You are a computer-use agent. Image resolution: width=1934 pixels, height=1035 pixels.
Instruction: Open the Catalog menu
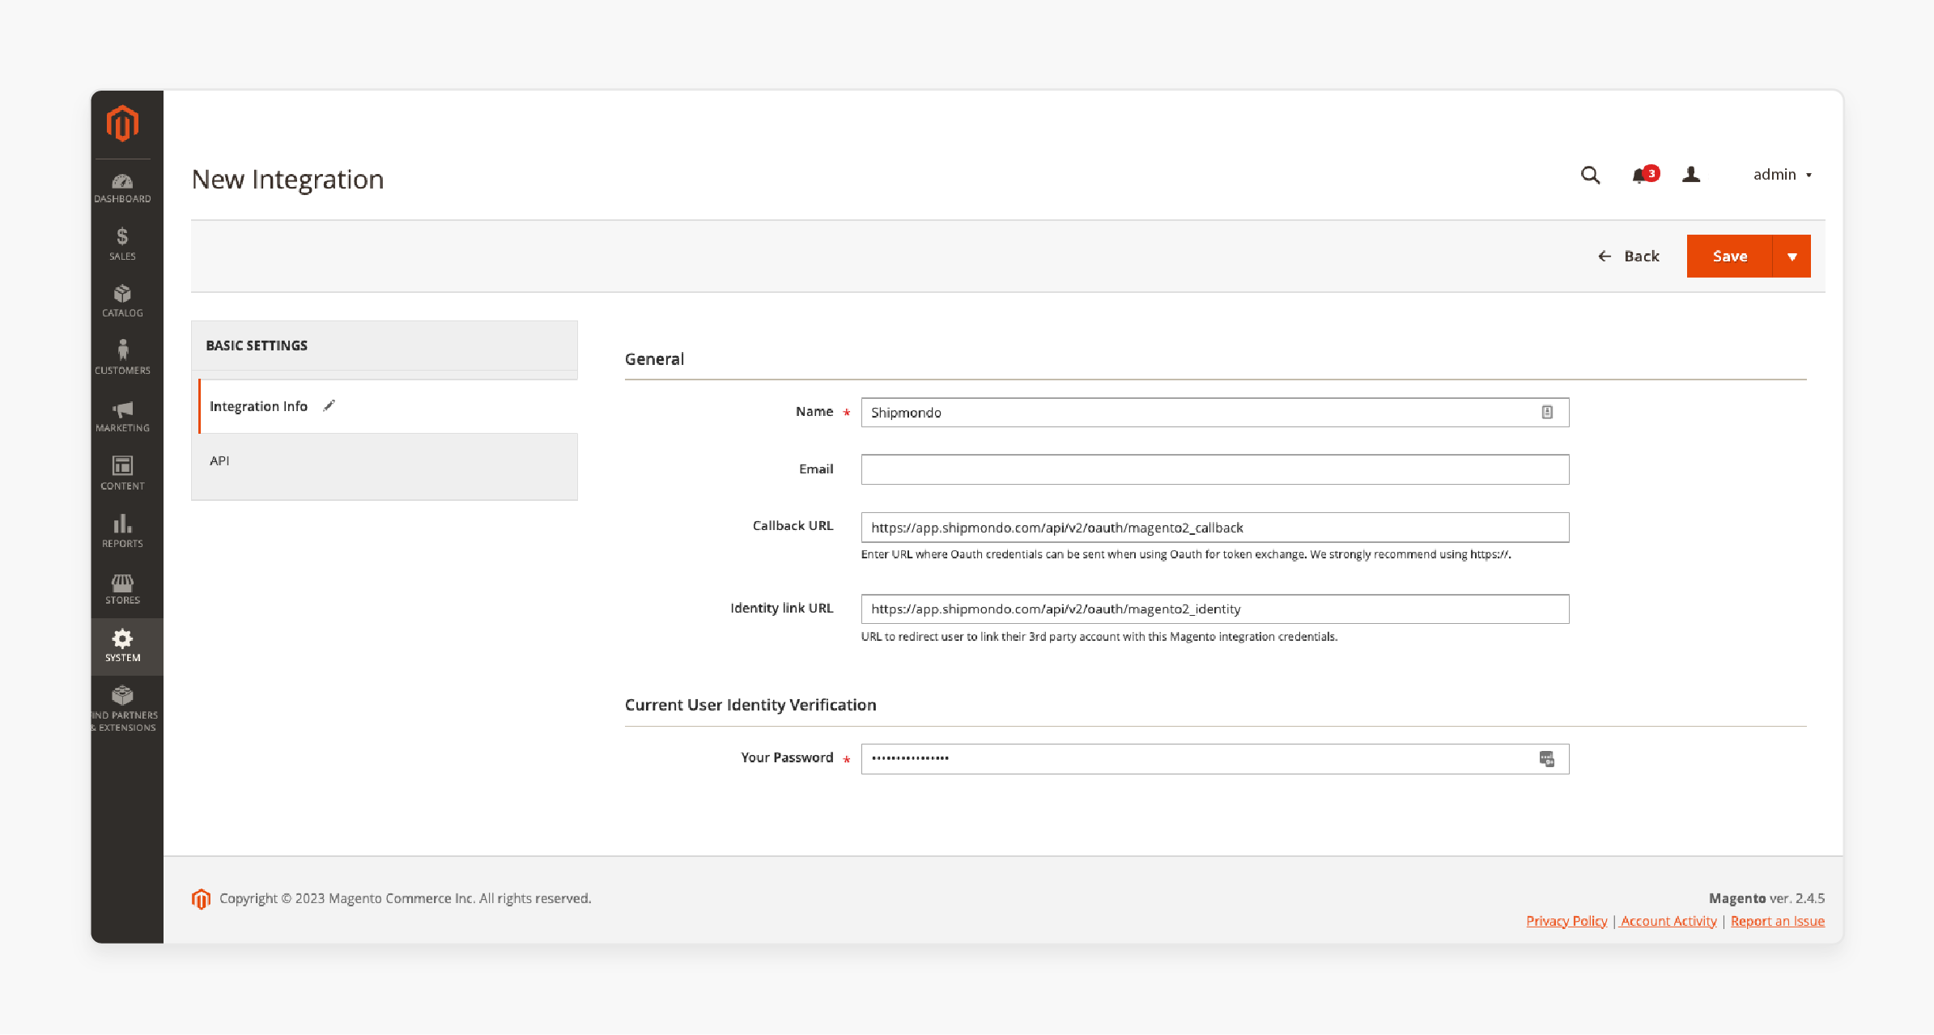pos(122,301)
